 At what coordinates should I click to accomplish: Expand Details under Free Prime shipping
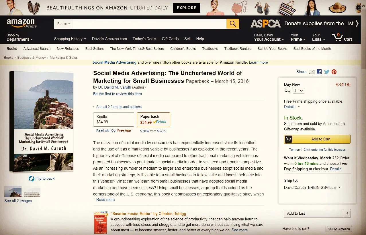pyautogui.click(x=290, y=107)
